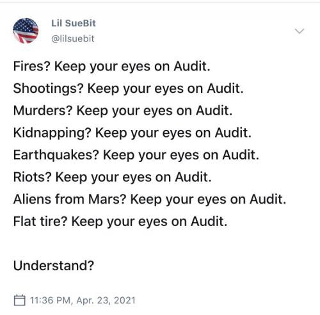Visit the @lilsuebit handle

pyautogui.click(x=73, y=38)
